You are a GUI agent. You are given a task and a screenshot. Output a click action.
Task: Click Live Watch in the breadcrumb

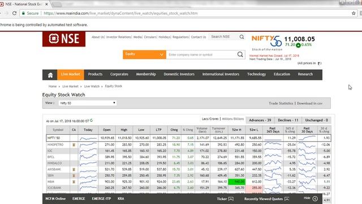click(x=92, y=86)
